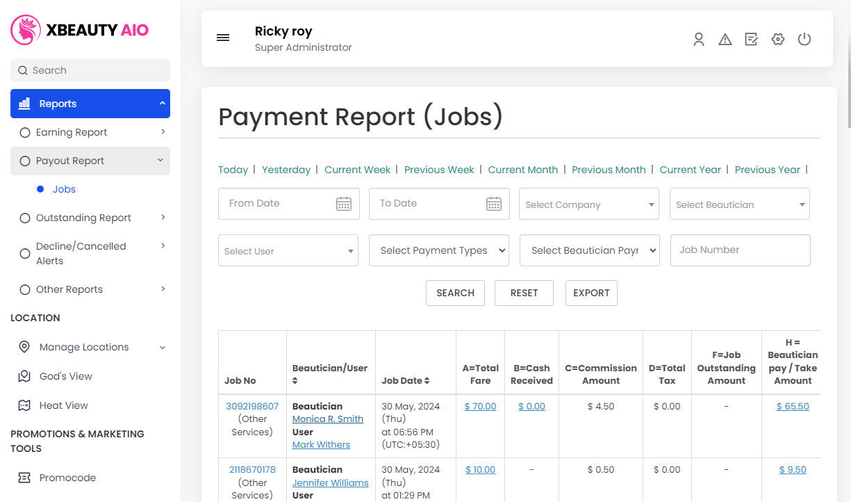Image resolution: width=851 pixels, height=502 pixels.
Task: Open the Select Beautician dropdown
Action: pyautogui.click(x=738, y=204)
